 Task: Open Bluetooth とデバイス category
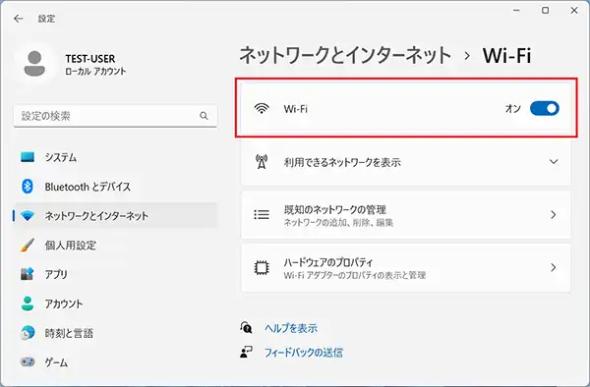click(x=115, y=187)
